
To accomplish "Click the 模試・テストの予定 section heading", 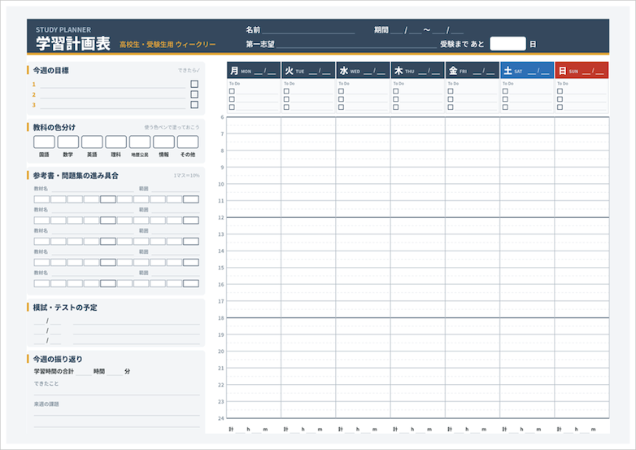I will [x=65, y=308].
